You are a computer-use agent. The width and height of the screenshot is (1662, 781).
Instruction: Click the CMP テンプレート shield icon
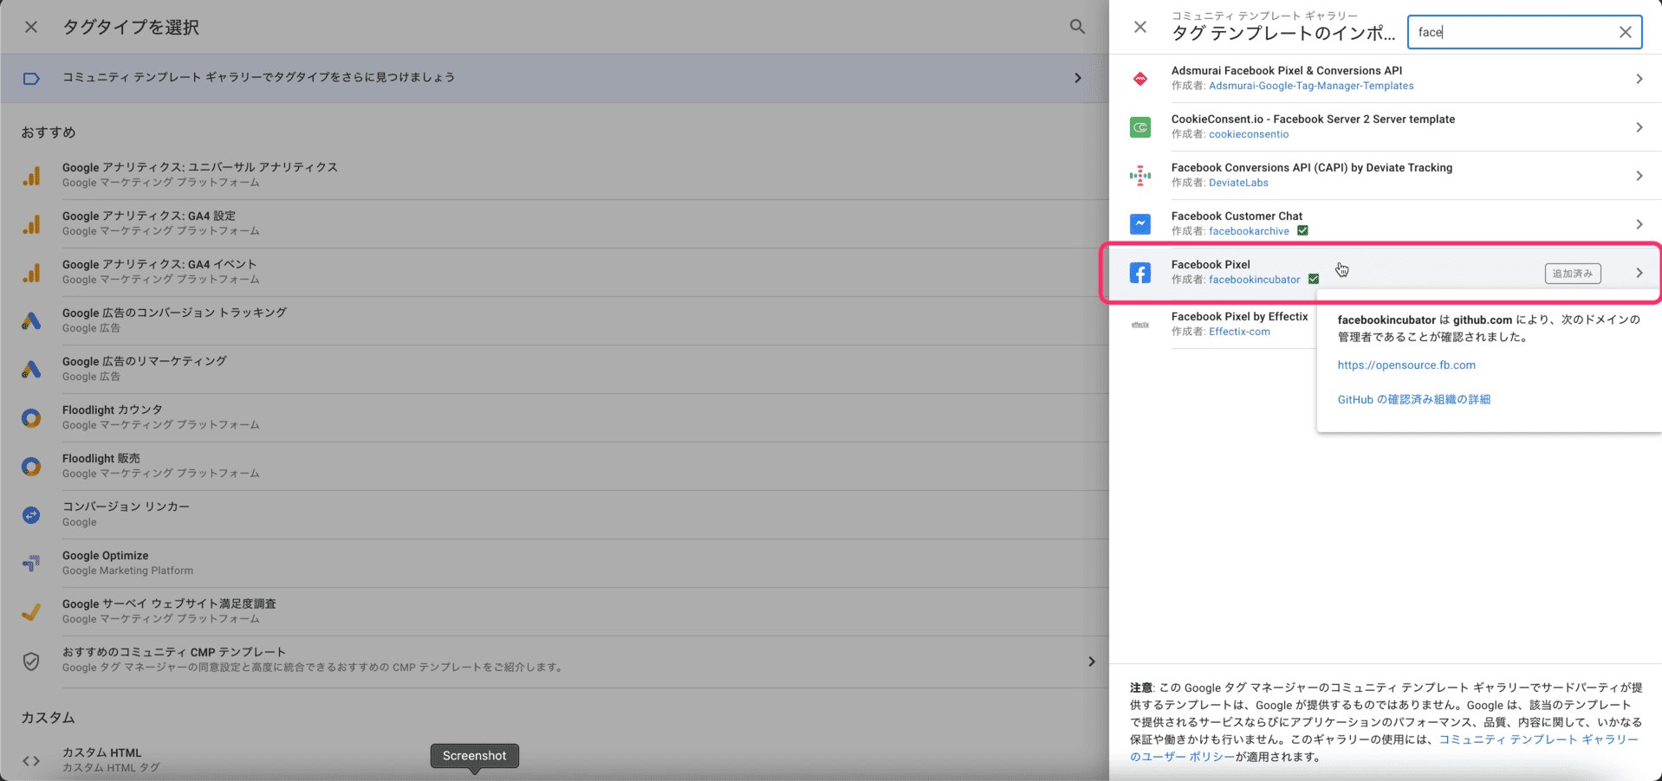pos(31,661)
